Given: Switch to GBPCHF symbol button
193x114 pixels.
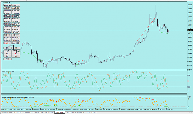Looking at the screenshot, I should click(x=16, y=27).
